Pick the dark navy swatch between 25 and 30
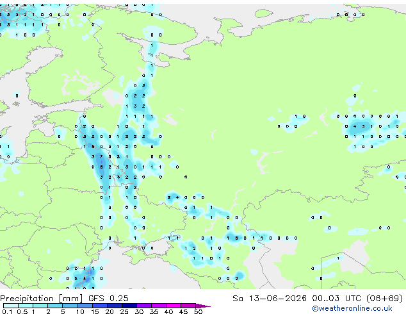 129,306
